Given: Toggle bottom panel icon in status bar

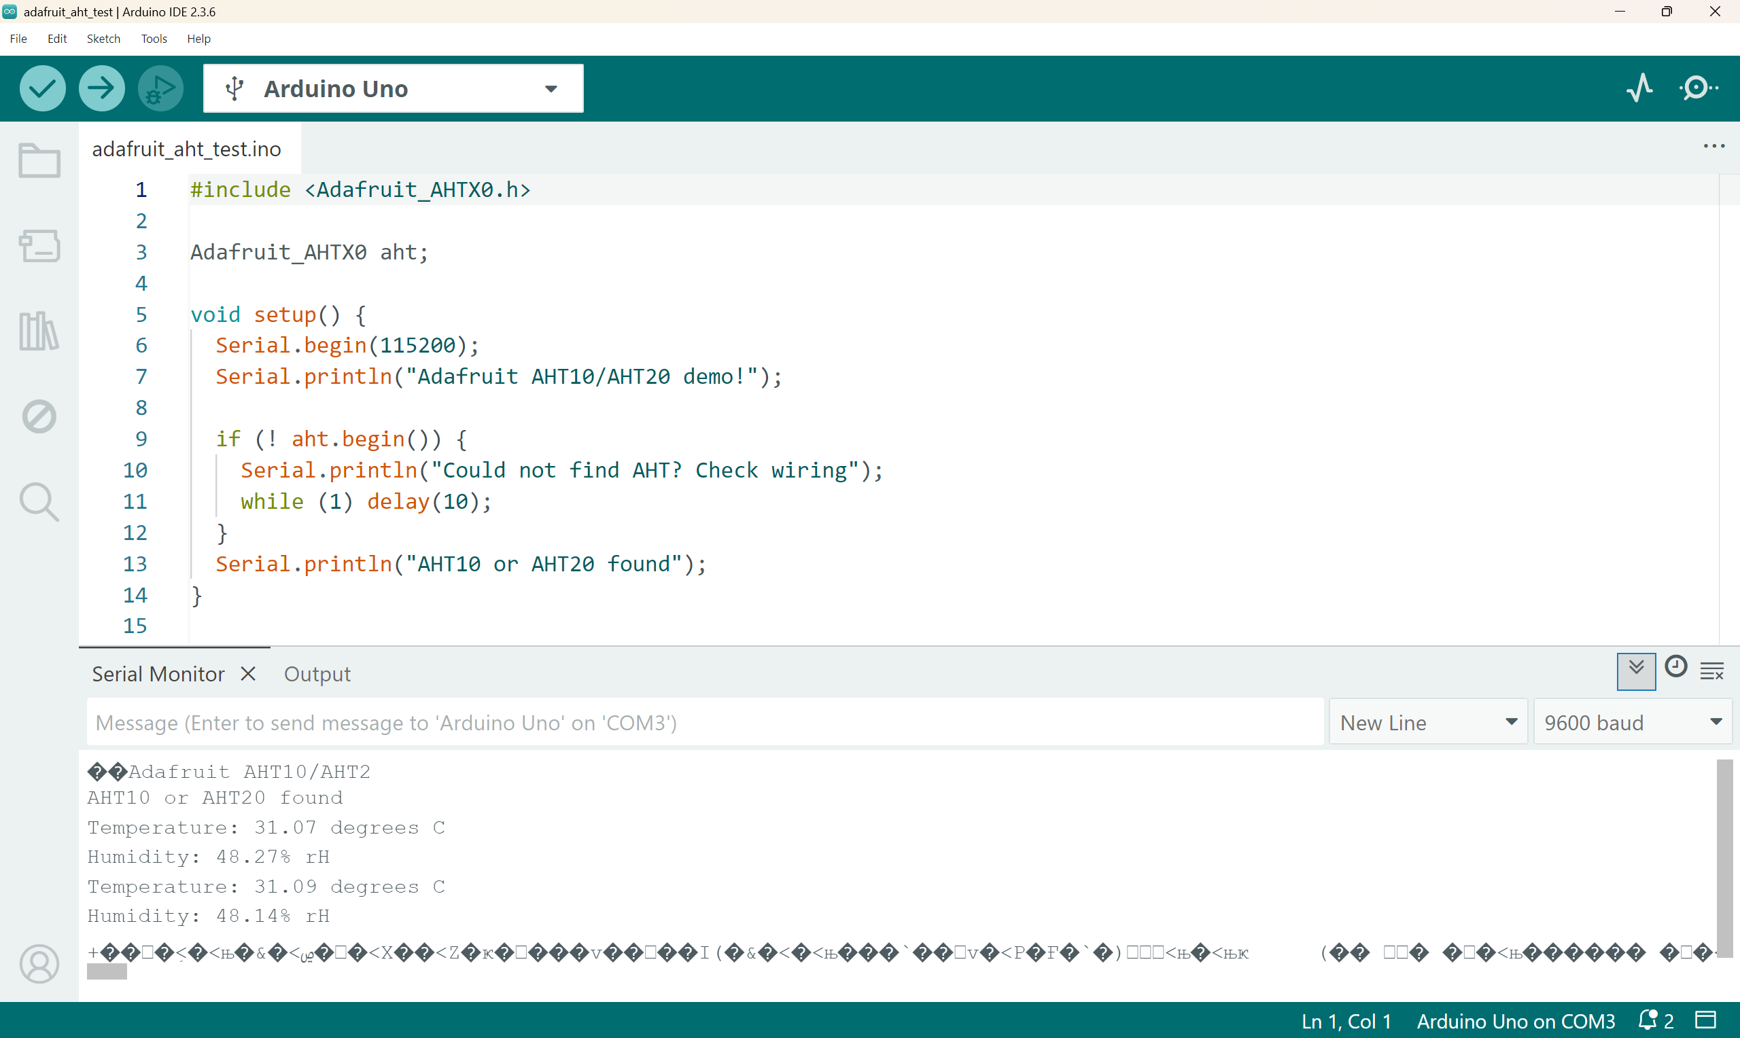Looking at the screenshot, I should (1706, 1020).
